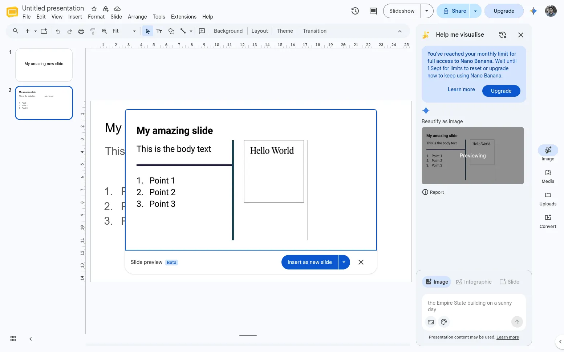Add a new slide with plus icon

click(x=27, y=31)
